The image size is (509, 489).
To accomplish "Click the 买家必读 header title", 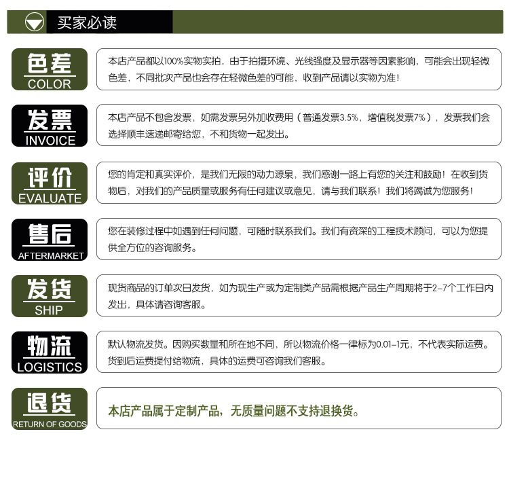I will point(87,22).
